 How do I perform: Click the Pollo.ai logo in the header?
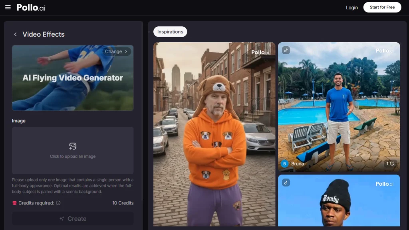point(31,8)
